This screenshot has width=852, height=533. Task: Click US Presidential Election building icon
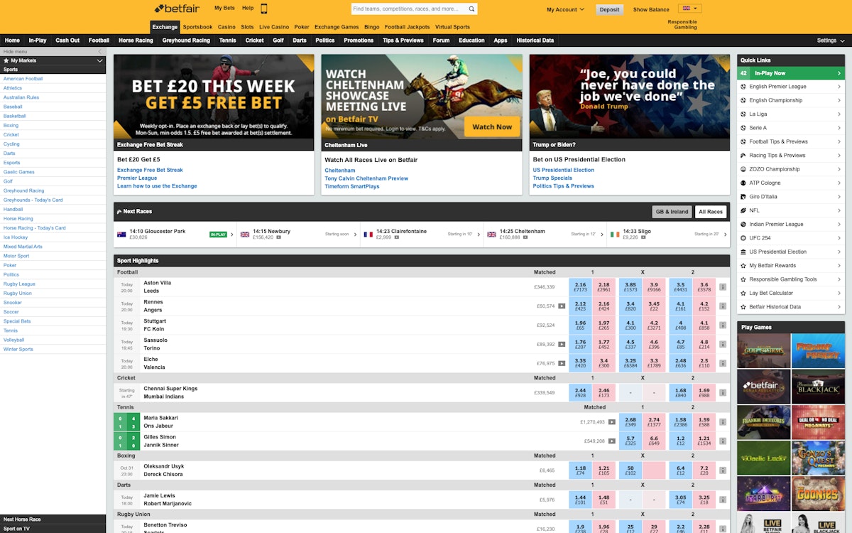pyautogui.click(x=743, y=252)
